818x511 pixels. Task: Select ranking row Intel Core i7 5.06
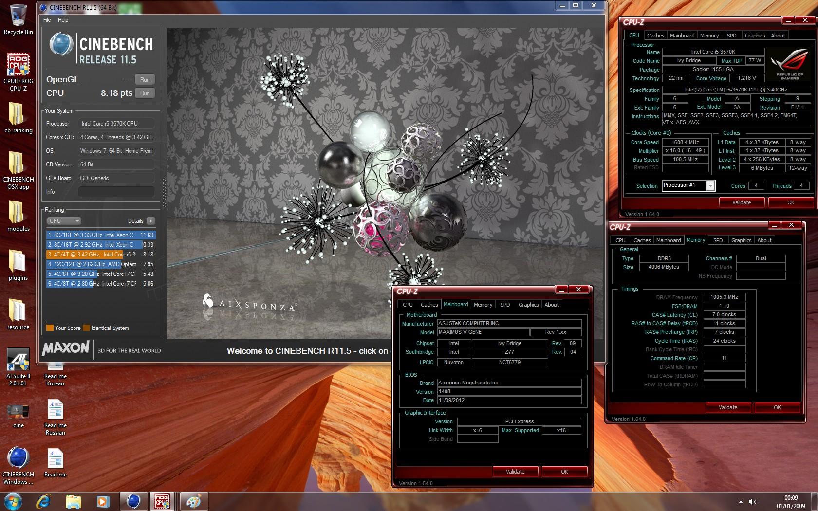tap(101, 284)
